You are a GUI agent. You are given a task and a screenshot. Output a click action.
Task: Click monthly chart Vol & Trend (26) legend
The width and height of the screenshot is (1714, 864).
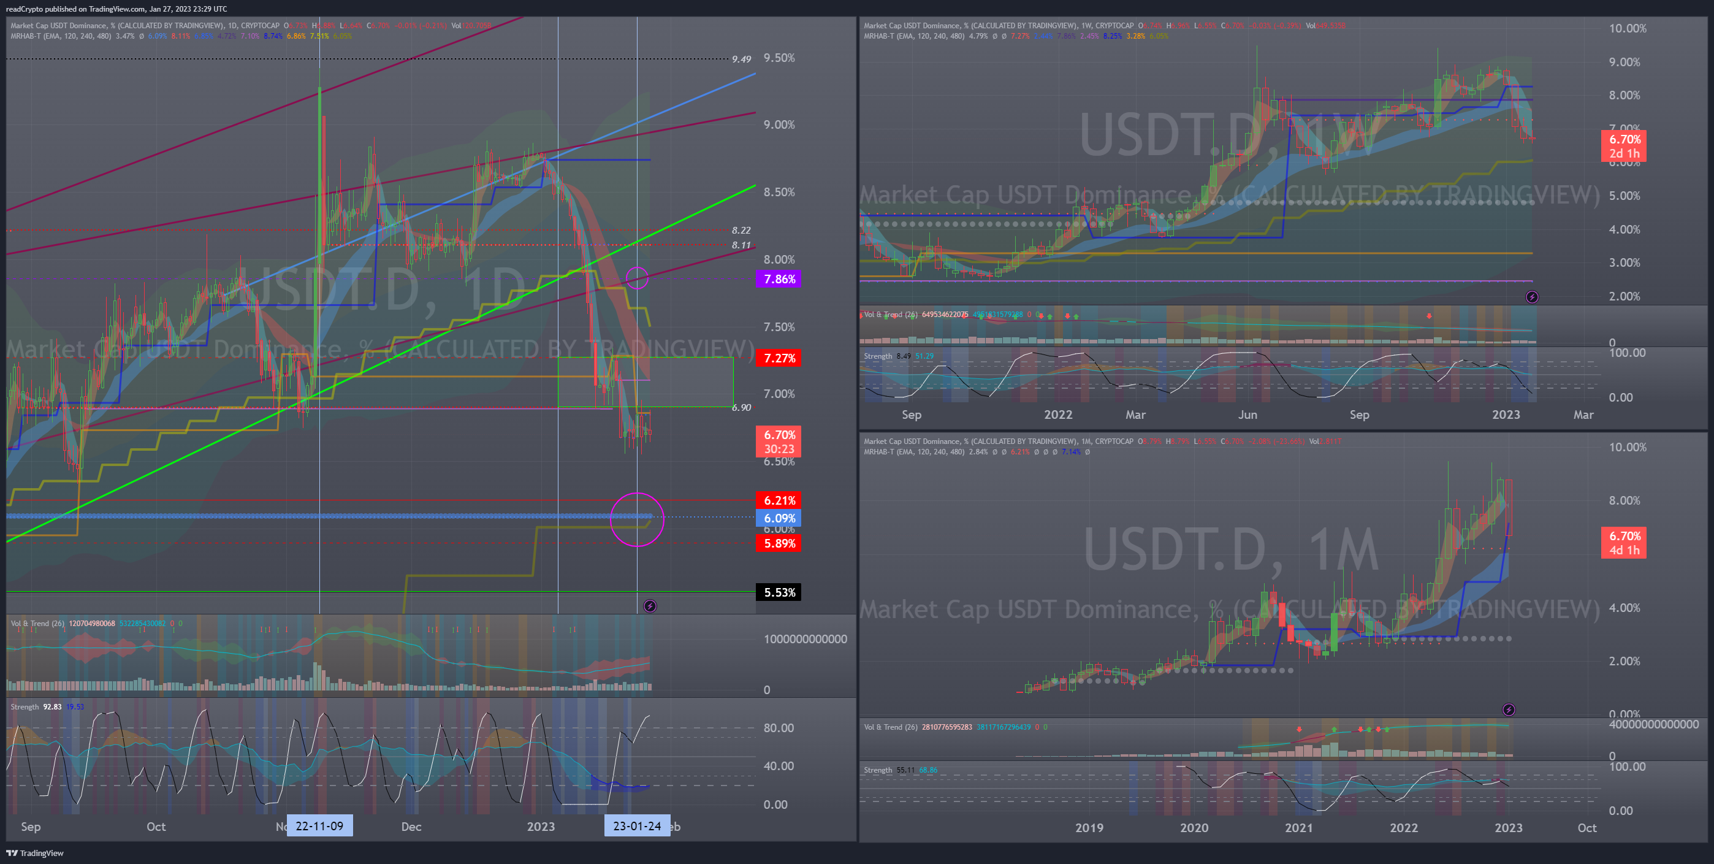(x=890, y=727)
